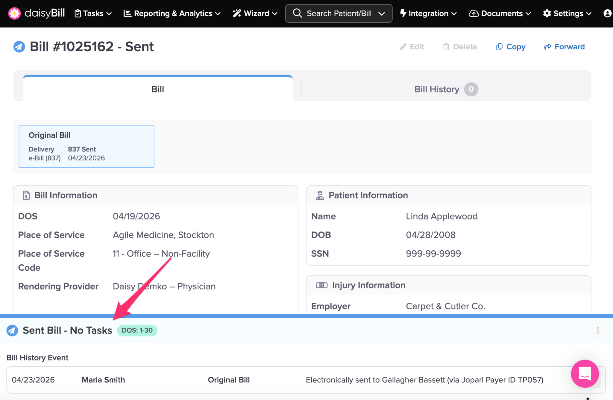Click the paper plane icon in Sent Bill bar
The image size is (613, 400).
pyautogui.click(x=12, y=330)
